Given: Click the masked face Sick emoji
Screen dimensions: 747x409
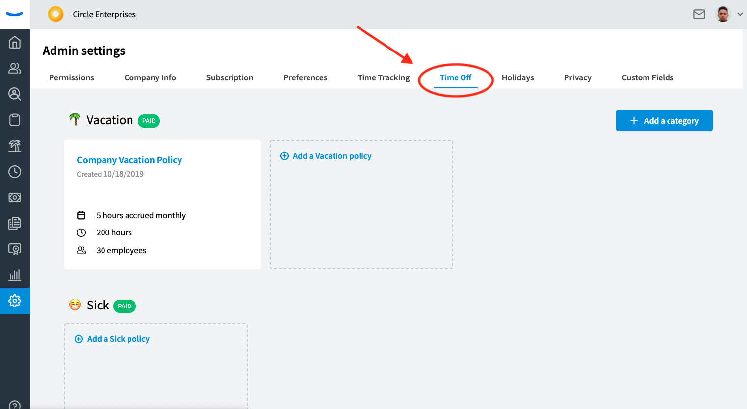Looking at the screenshot, I should pos(75,305).
